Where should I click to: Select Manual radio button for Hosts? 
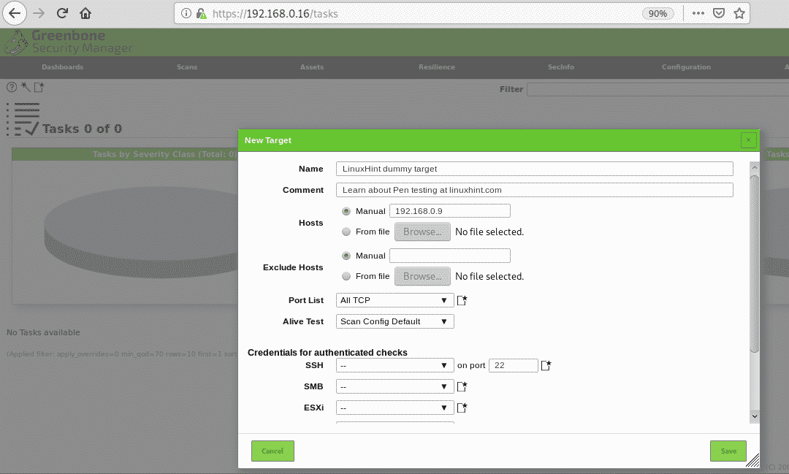[346, 211]
